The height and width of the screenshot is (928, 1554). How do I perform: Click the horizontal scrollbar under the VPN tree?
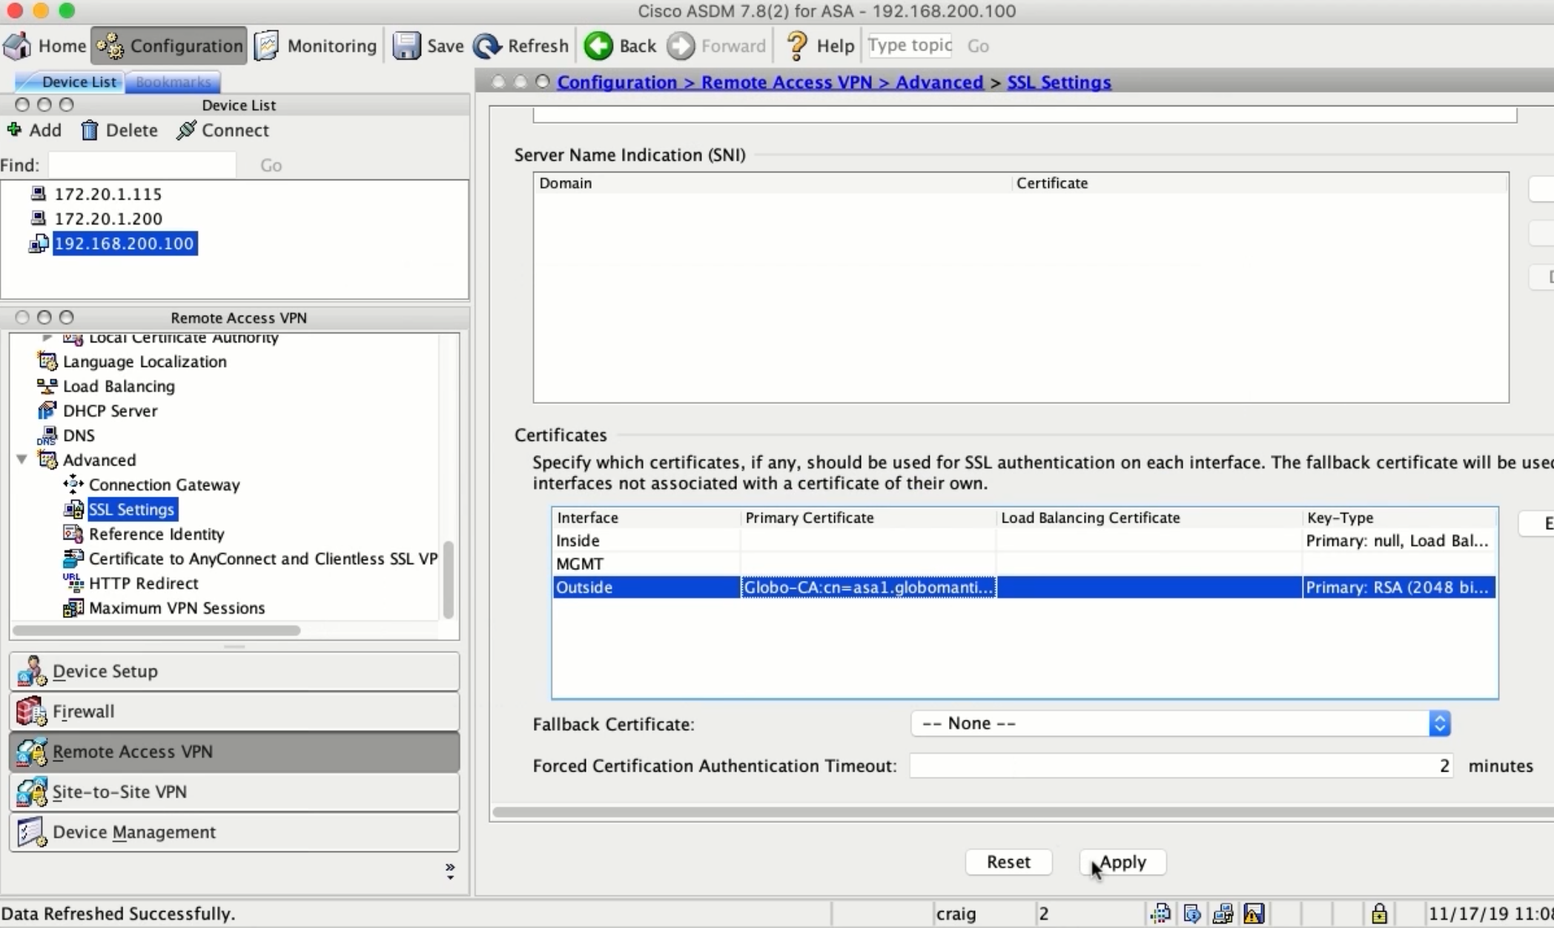tap(156, 630)
